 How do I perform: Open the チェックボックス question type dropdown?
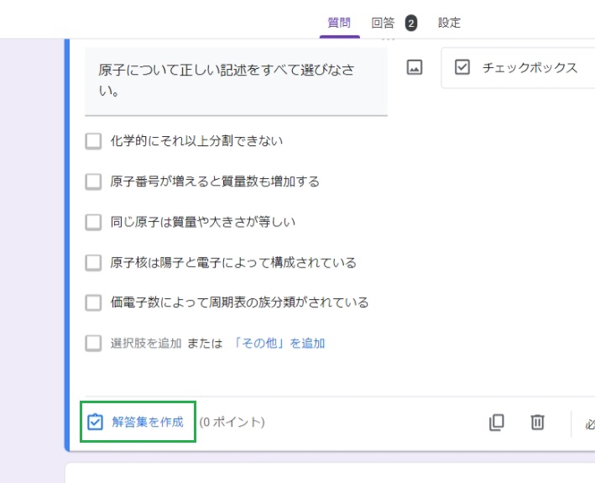(518, 68)
